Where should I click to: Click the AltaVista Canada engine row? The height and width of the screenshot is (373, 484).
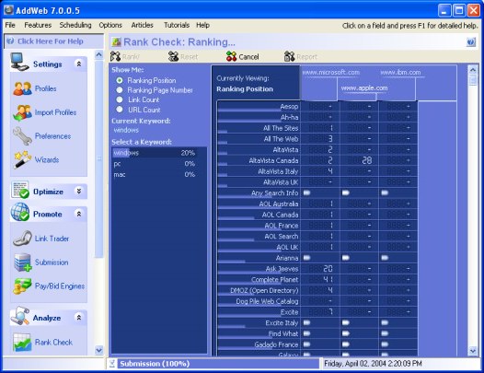(x=317, y=160)
